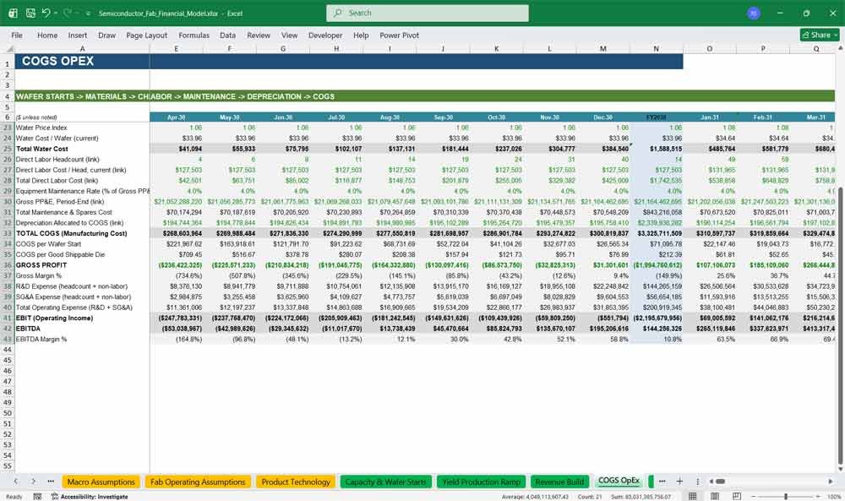Image resolution: width=845 pixels, height=501 pixels.
Task: Open the Macro Assumptions sheet tab
Action: click(x=101, y=482)
